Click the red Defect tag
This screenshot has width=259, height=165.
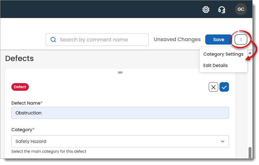[20, 87]
